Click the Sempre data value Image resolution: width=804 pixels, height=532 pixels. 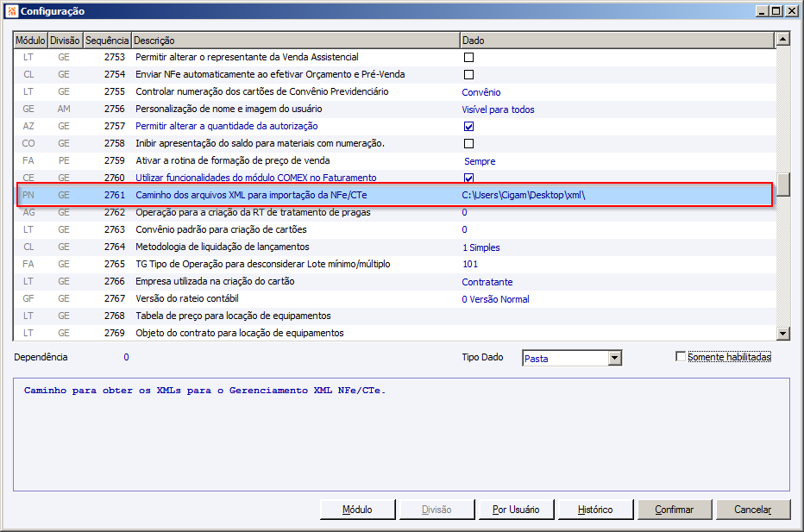480,161
